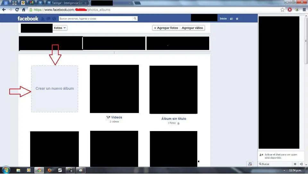The image size is (308, 174).
Task: Open the Chrome hamburger menu
Action: [x=304, y=10]
